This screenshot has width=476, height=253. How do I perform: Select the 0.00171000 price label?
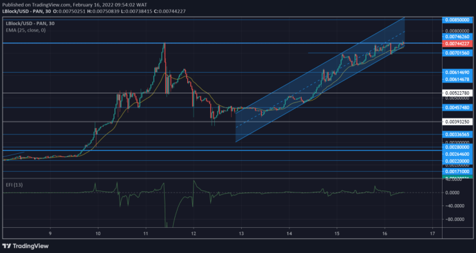coord(457,172)
